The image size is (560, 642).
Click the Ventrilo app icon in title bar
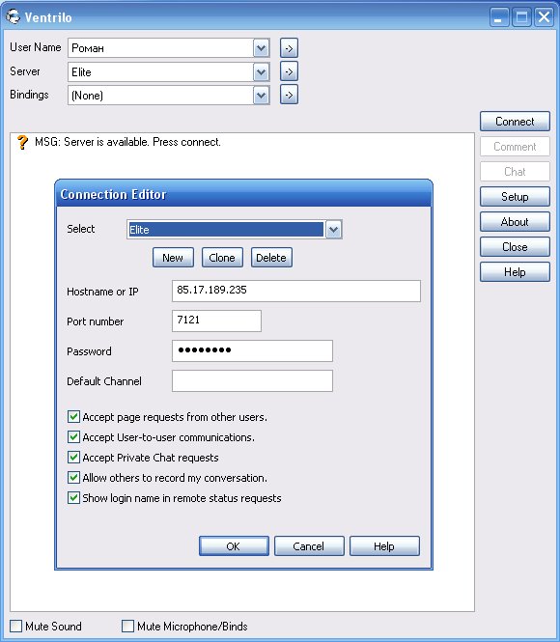coord(14,16)
